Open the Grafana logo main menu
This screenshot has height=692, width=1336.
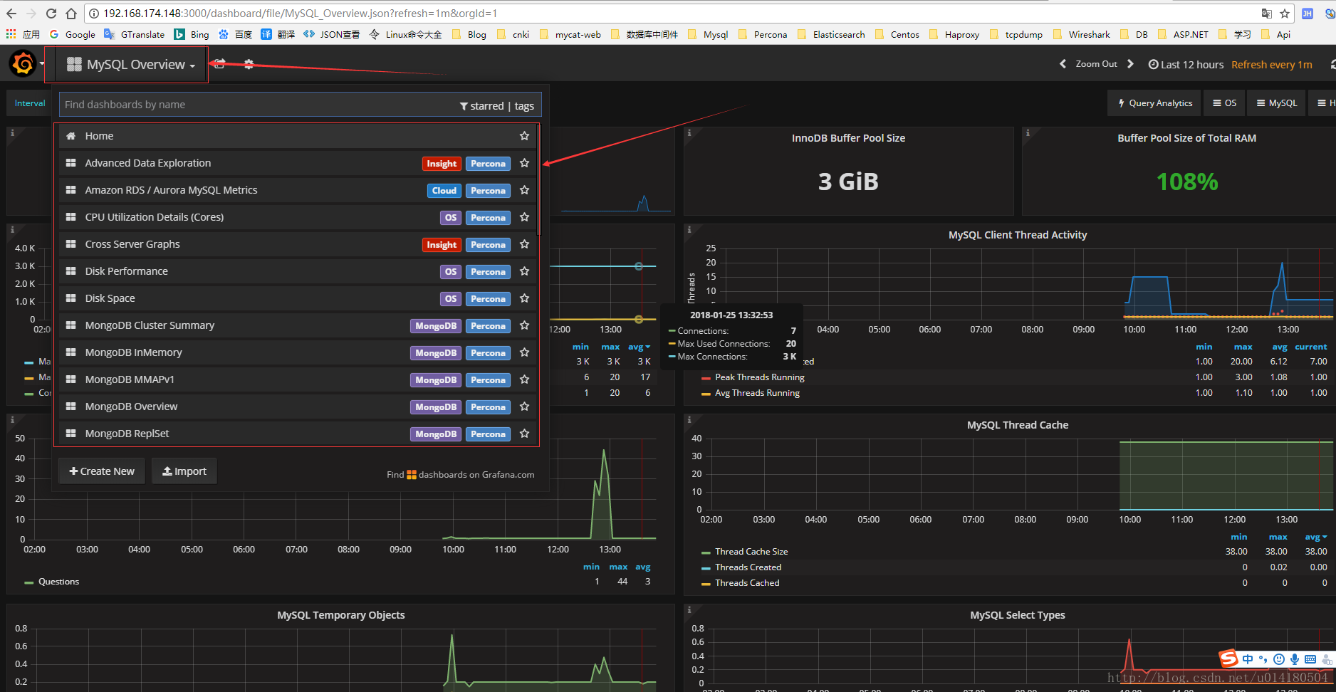point(24,64)
